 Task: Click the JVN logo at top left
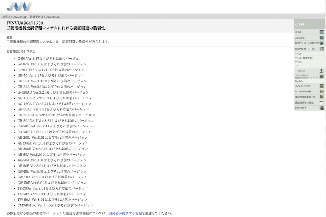point(19,7)
